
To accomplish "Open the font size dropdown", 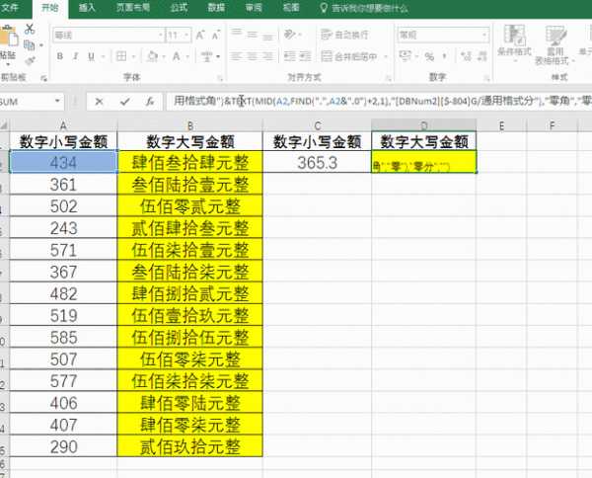I will coord(186,36).
